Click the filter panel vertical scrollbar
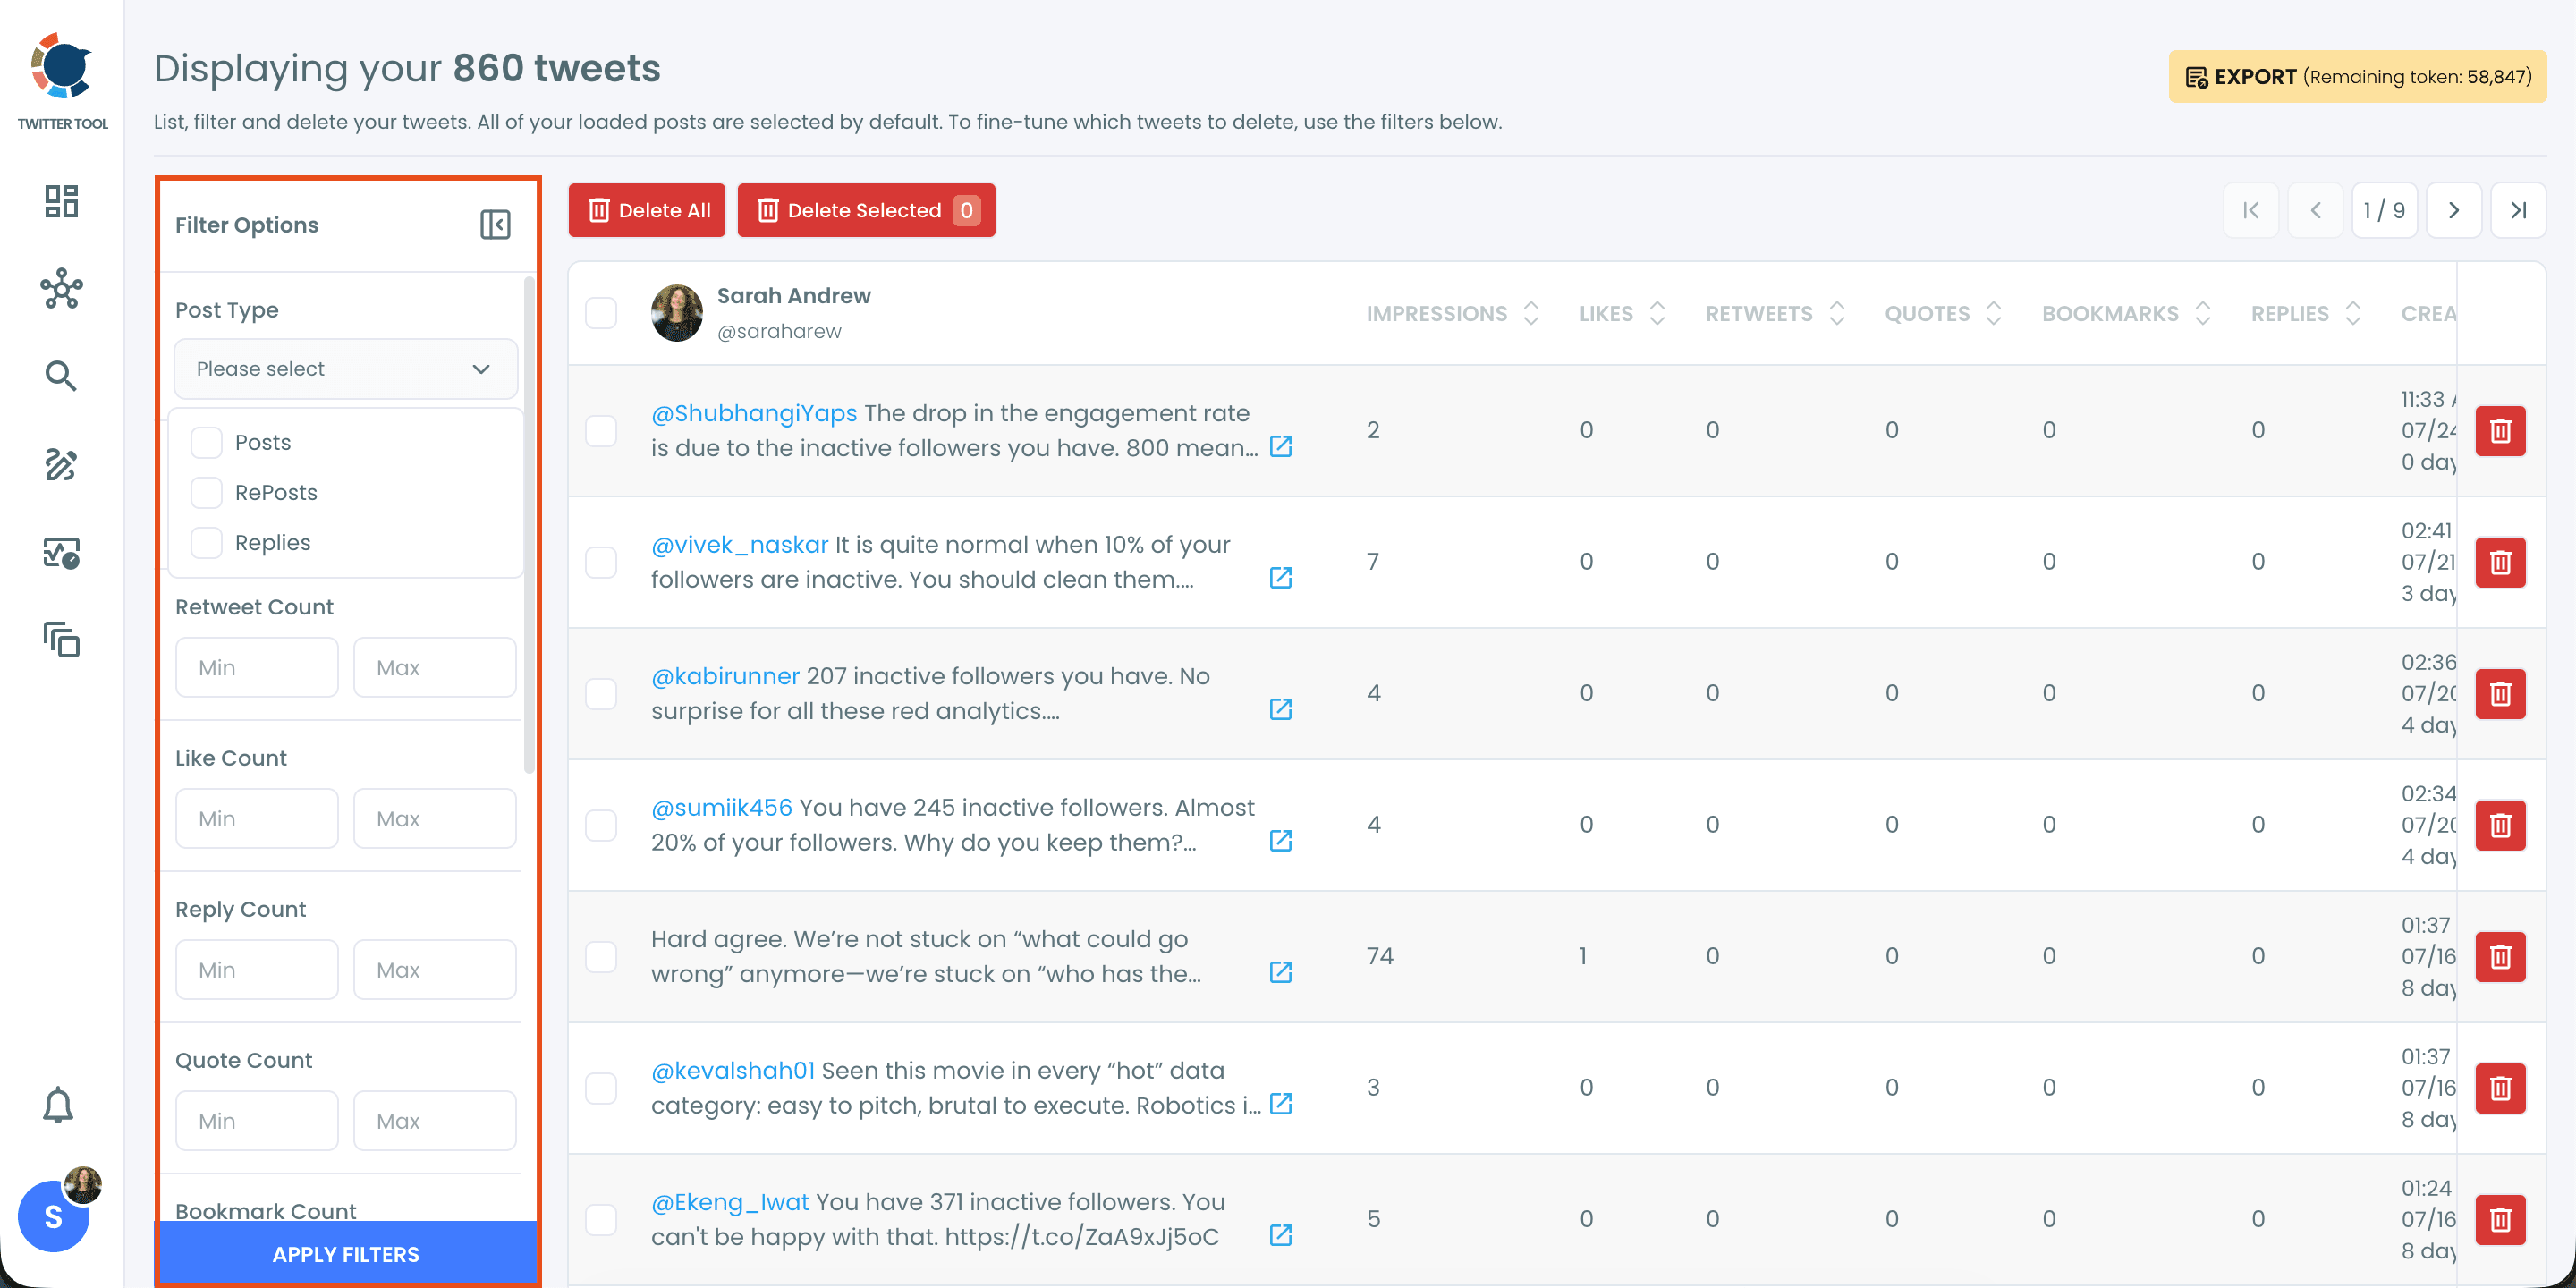The image size is (2576, 1288). coord(529,525)
